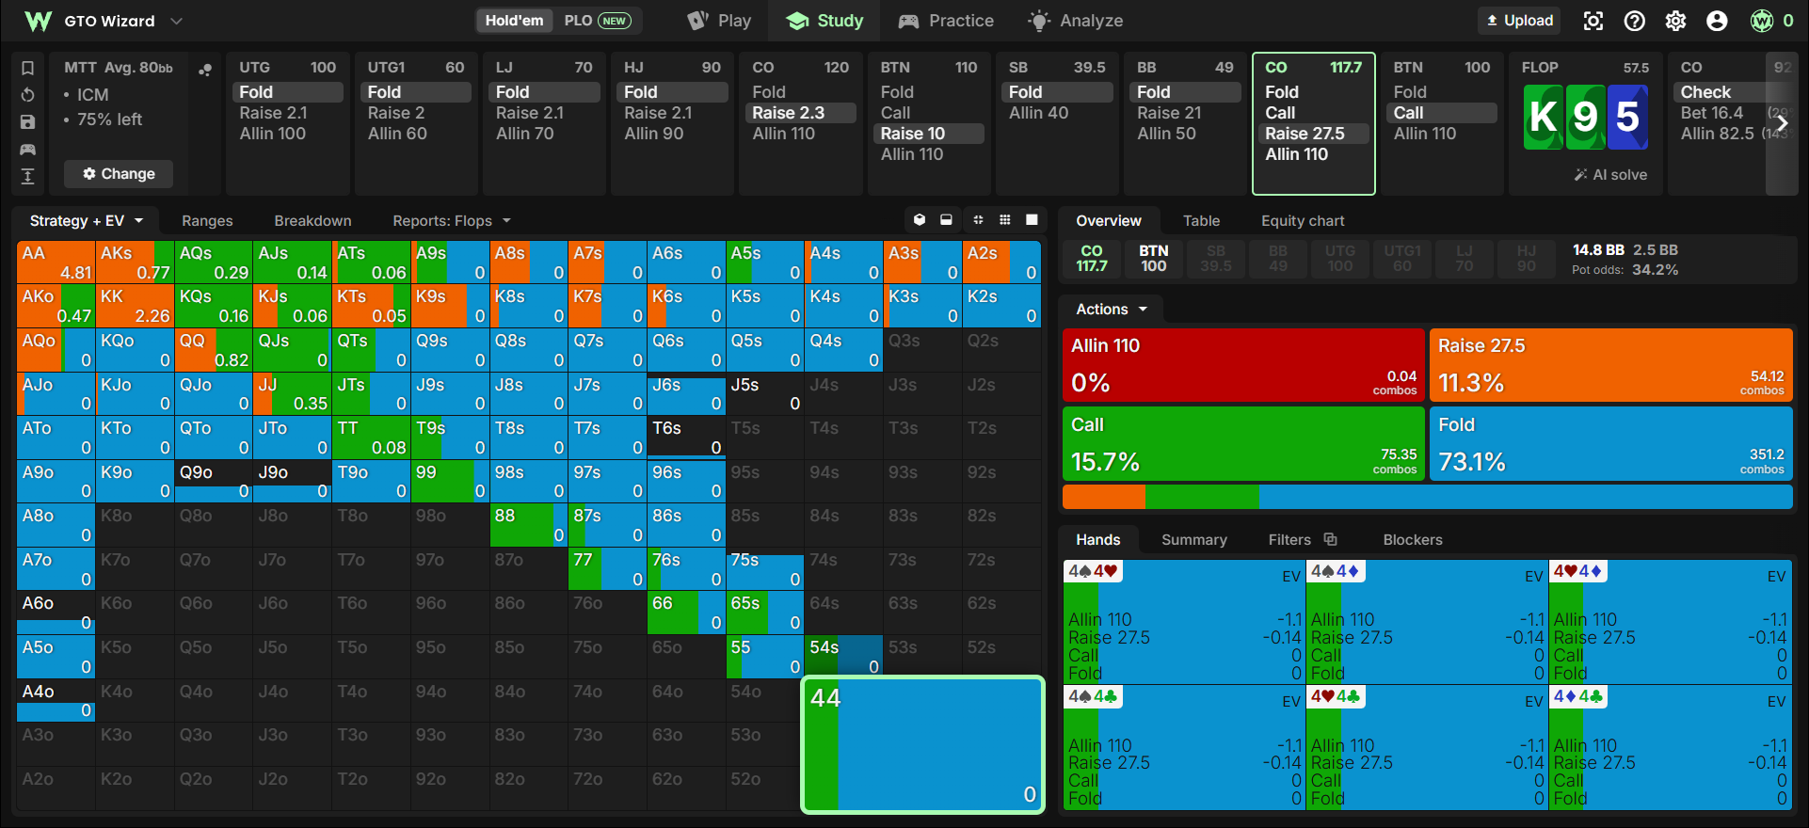Click the four-squares compact grid view icon
Viewport: 1809px width, 828px height.
978,220
